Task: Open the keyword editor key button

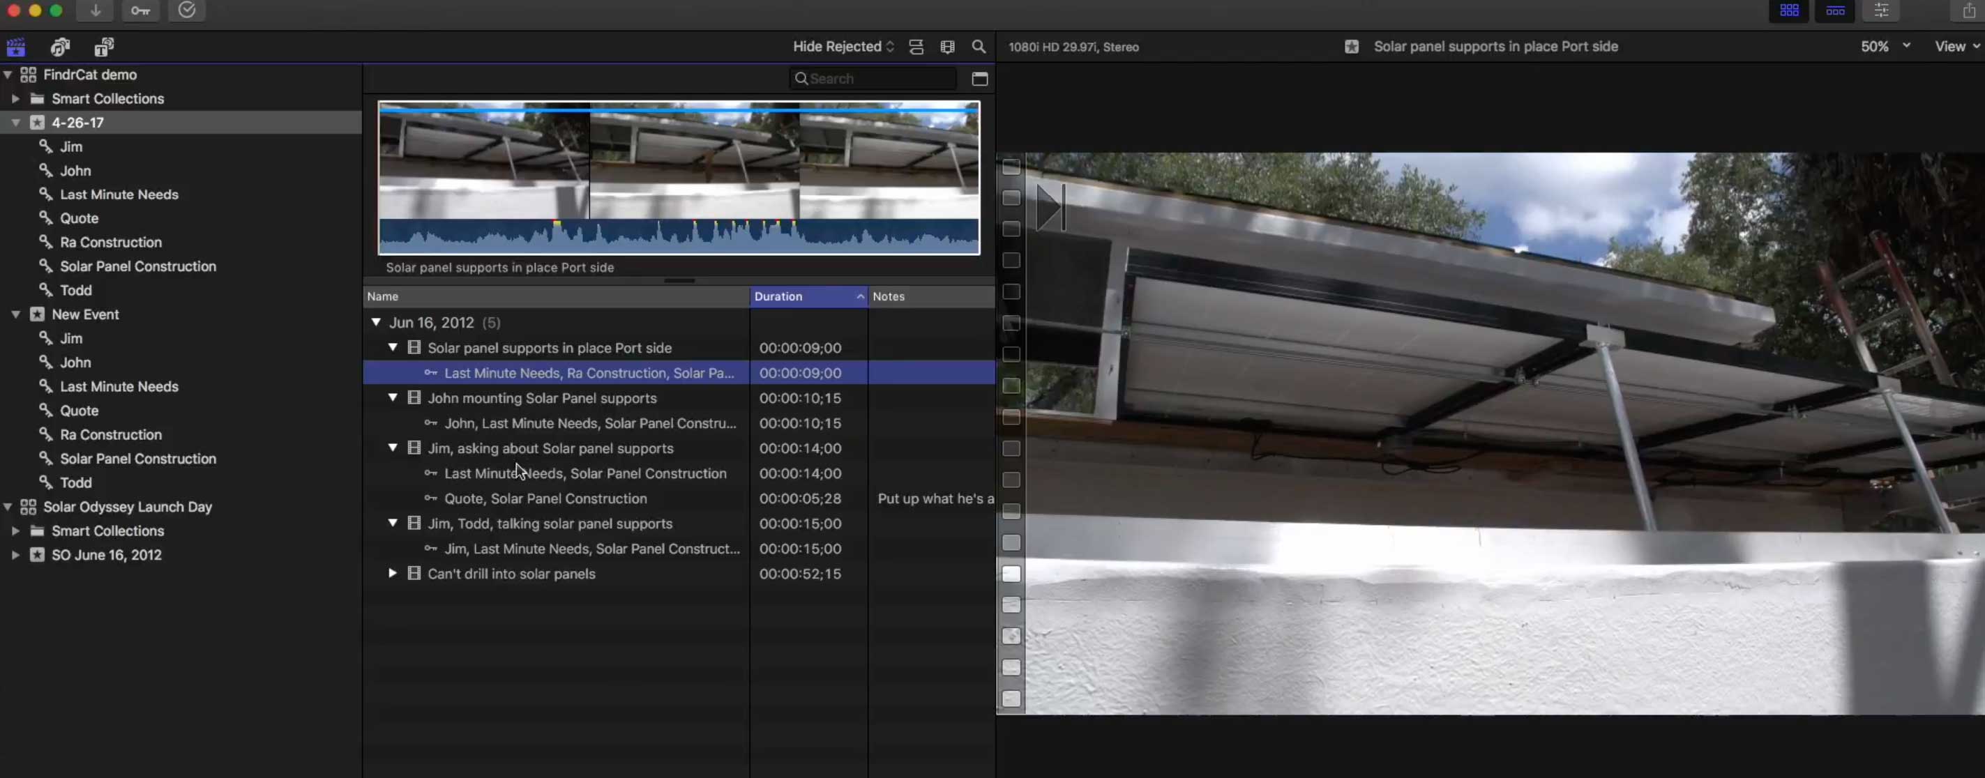Action: (x=140, y=10)
